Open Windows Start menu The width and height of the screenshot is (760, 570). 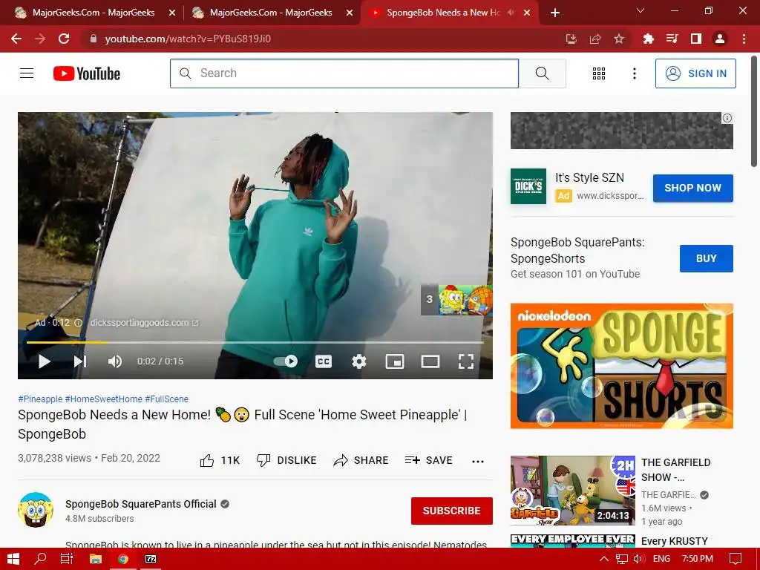point(13,559)
